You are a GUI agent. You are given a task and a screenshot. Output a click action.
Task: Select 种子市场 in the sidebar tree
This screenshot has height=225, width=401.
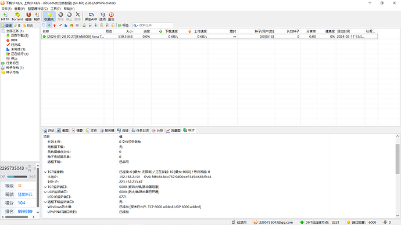(x=10, y=72)
